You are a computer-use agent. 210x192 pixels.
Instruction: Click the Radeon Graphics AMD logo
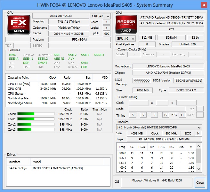126,24
